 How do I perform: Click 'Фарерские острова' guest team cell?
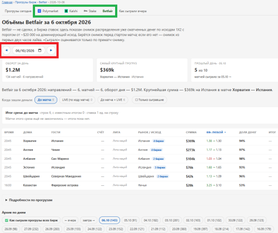pyautogui.click(x=64, y=185)
